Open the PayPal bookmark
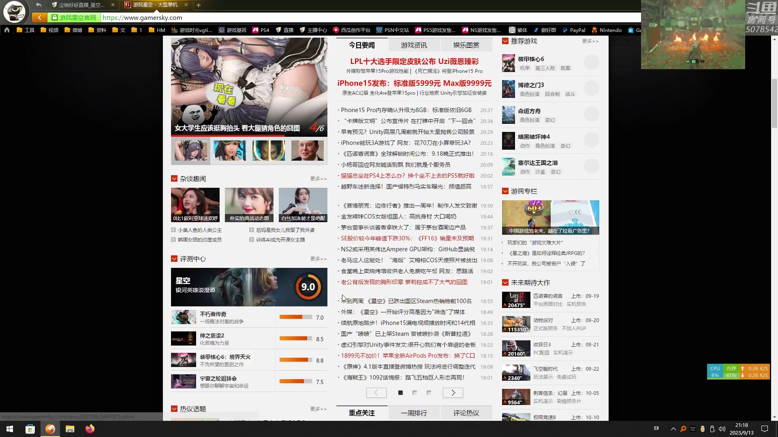The width and height of the screenshot is (778, 437). (x=574, y=30)
